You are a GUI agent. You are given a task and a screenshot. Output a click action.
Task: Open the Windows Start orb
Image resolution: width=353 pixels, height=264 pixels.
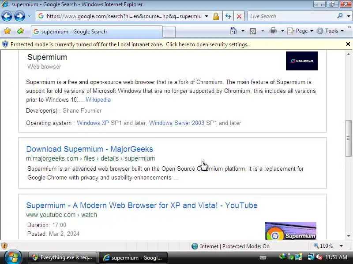pyautogui.click(x=13, y=257)
